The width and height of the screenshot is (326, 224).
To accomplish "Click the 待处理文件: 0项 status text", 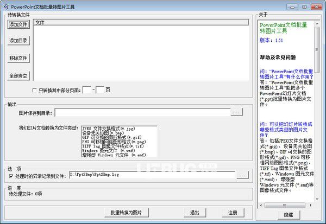I will [26, 194].
